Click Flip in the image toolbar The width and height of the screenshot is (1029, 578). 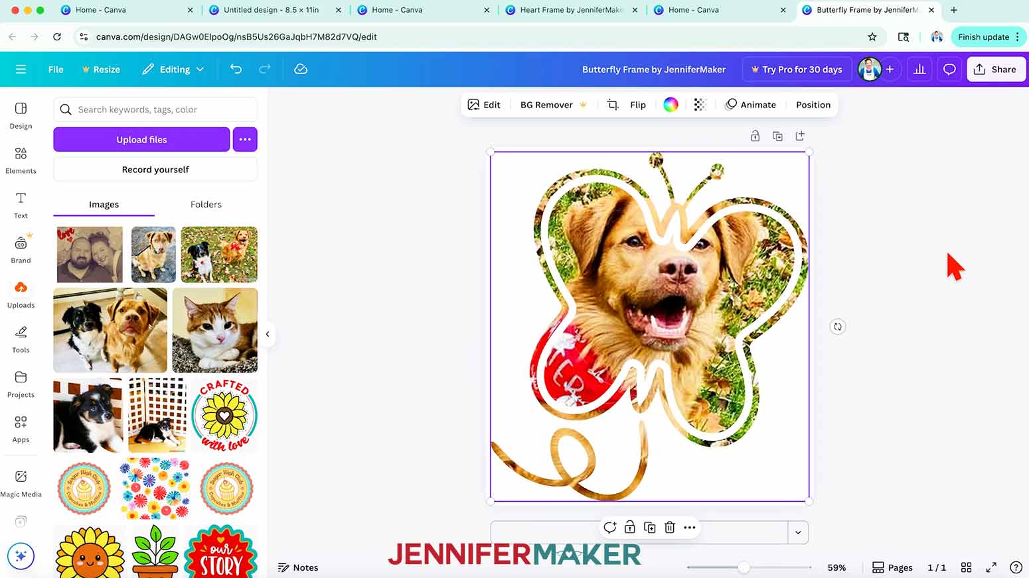point(638,105)
